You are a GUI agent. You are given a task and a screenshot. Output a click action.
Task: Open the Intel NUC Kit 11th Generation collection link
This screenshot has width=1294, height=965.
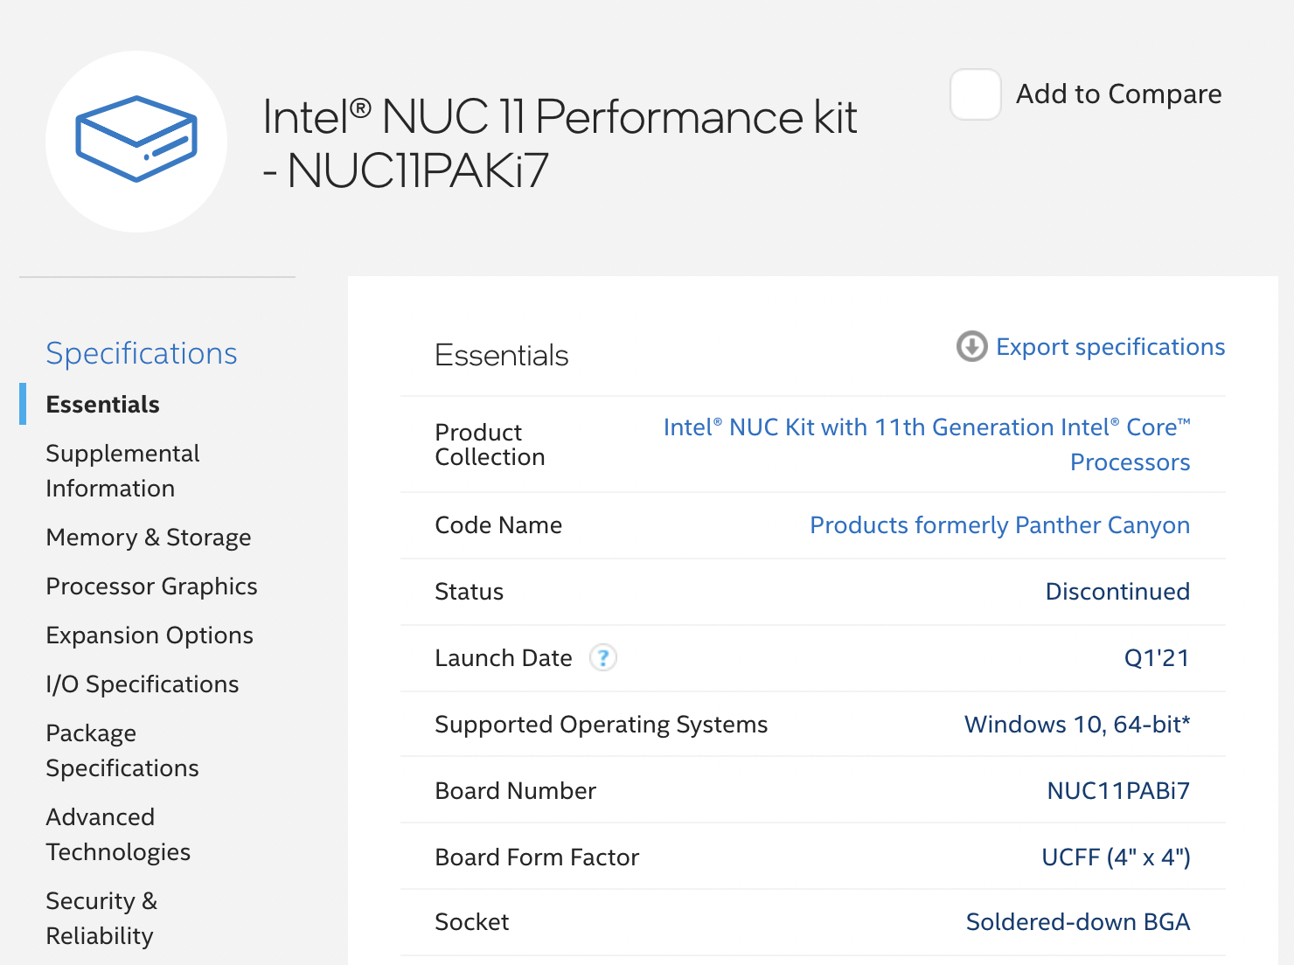(927, 444)
